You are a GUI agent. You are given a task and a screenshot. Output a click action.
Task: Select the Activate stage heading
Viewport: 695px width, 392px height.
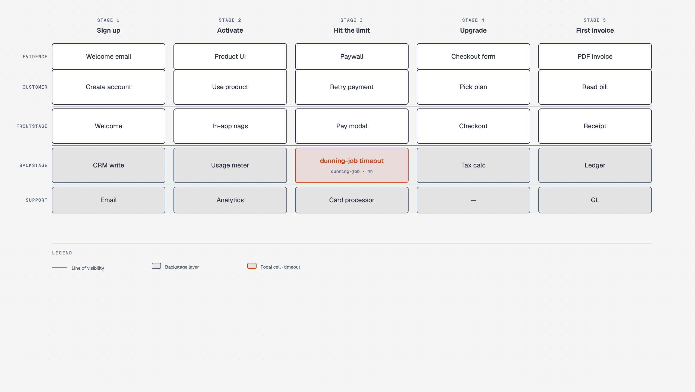click(x=230, y=30)
